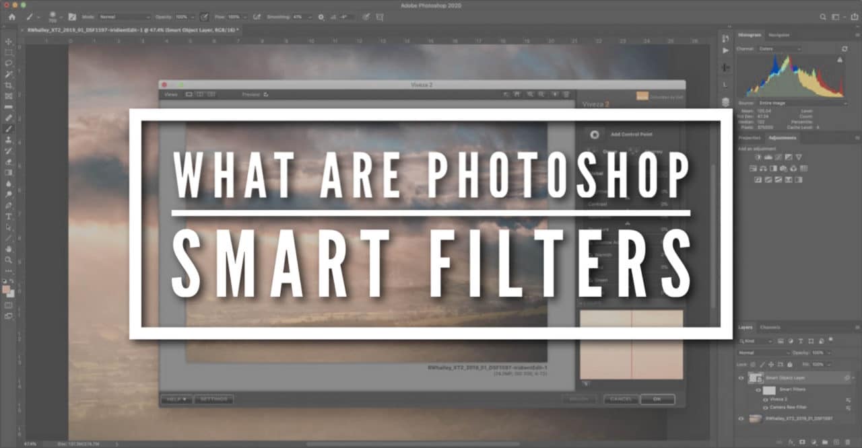This screenshot has width=862, height=448.
Task: Switch to the Channels tab
Action: coord(769,328)
